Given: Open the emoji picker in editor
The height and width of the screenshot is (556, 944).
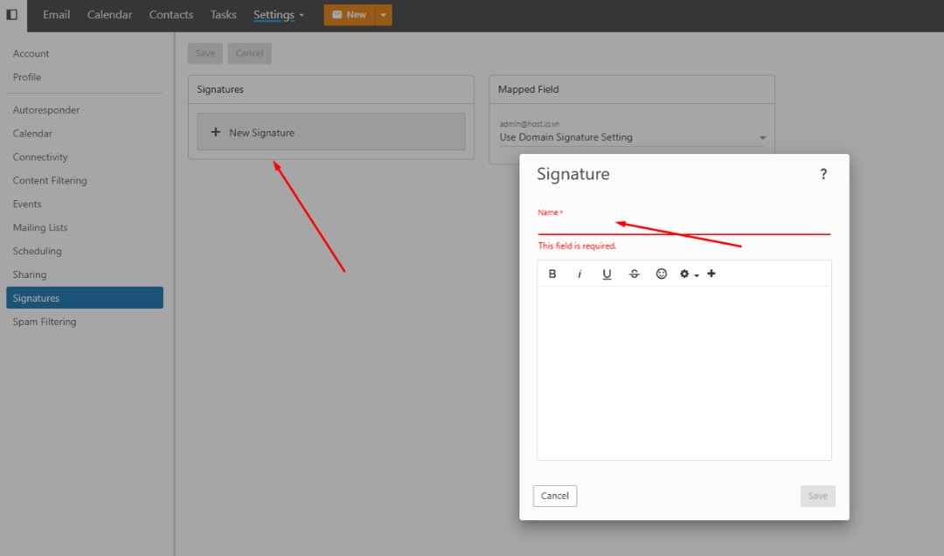Looking at the screenshot, I should (x=661, y=275).
